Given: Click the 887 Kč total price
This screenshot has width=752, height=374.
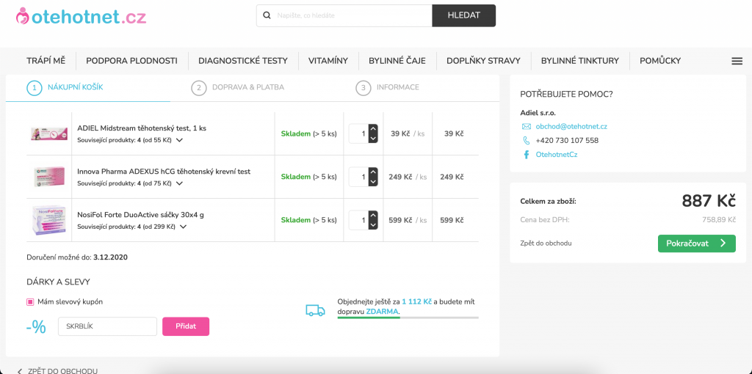Looking at the screenshot, I should pyautogui.click(x=709, y=201).
